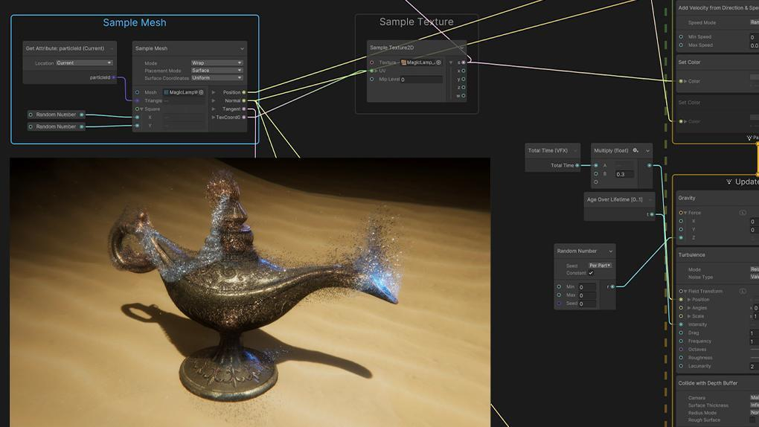Select the Get Attribute: particleId node header
Viewport: 759px width, 427px height.
[x=70, y=48]
